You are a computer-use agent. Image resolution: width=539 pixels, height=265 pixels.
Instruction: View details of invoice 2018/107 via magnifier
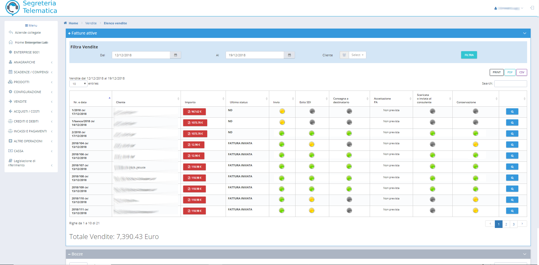click(512, 167)
